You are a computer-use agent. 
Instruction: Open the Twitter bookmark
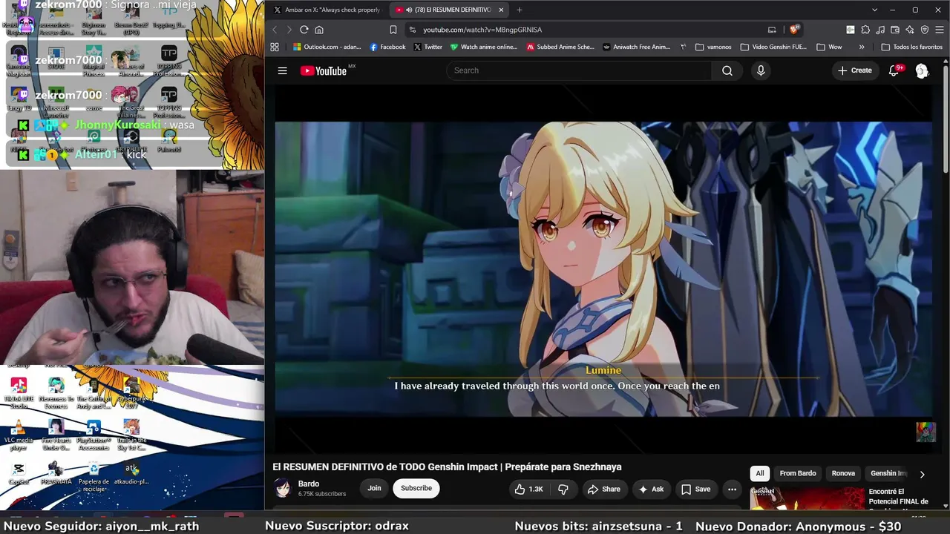(427, 47)
